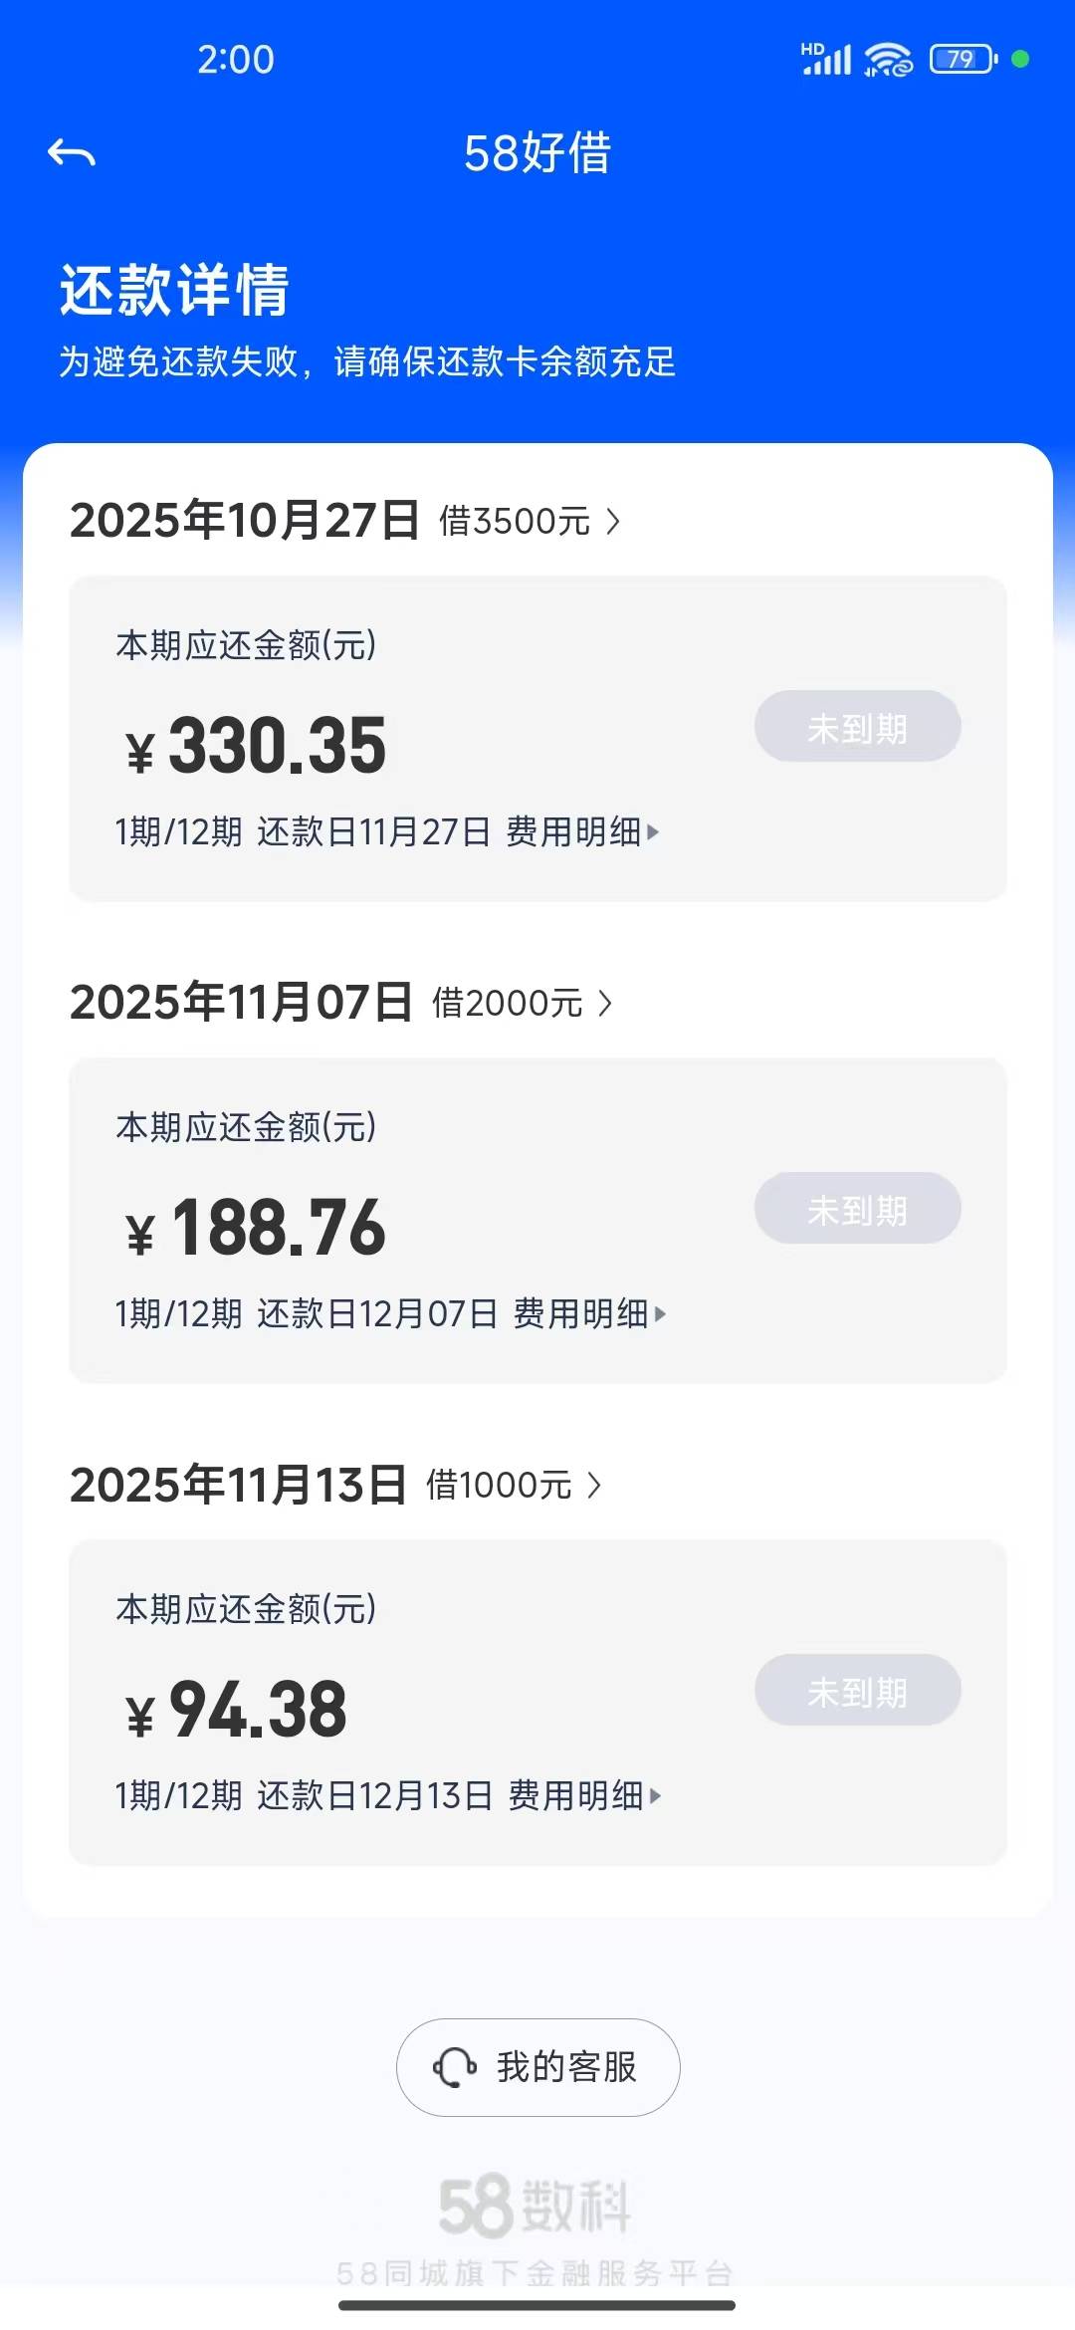Tap the home gesture bar at bottom
Screen dimensions: 1075x2330
(537, 2305)
